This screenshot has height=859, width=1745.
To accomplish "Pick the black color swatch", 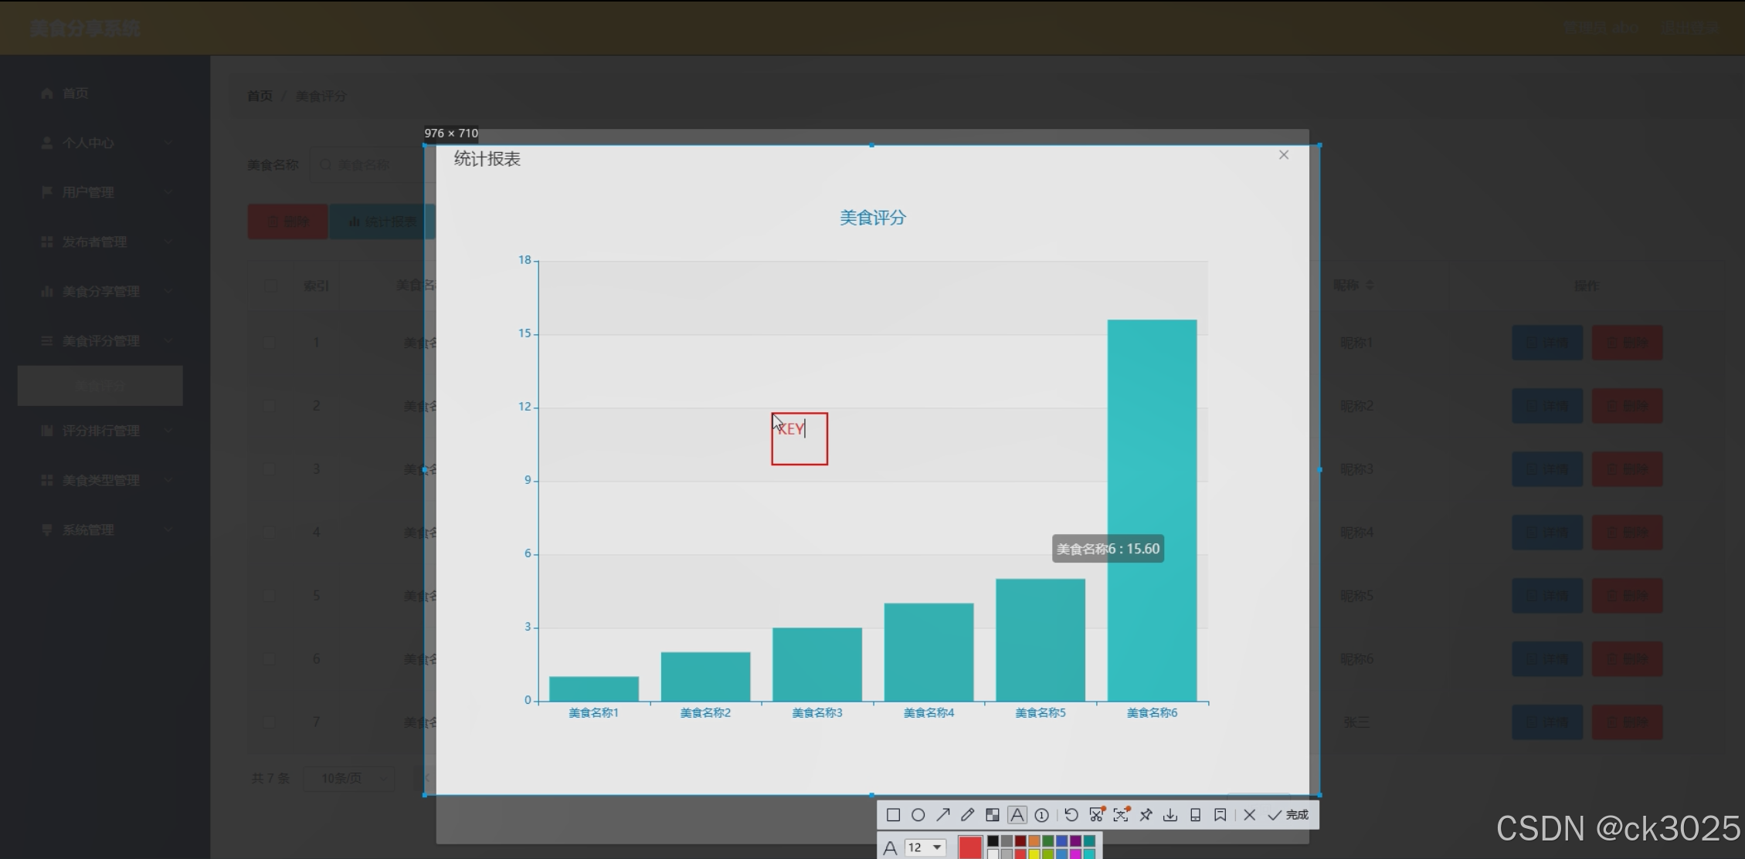I will [993, 841].
